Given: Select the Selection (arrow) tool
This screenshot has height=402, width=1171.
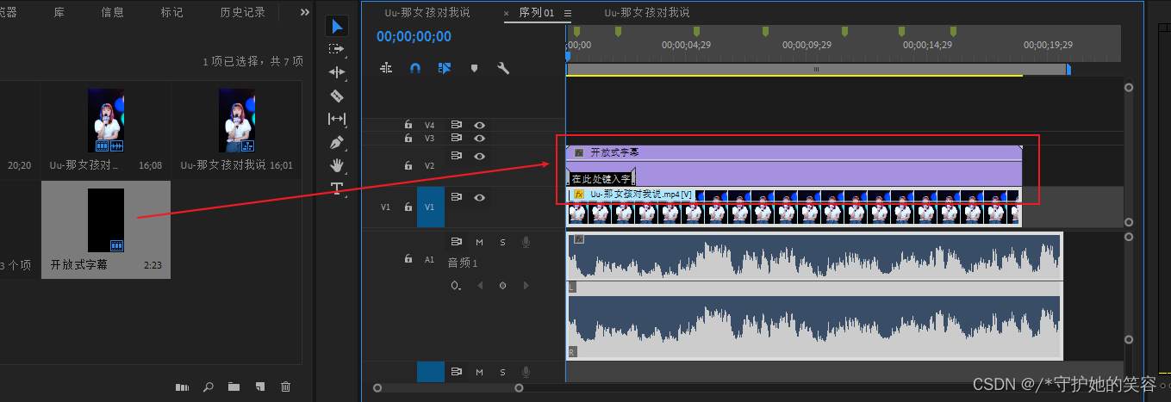Looking at the screenshot, I should (337, 27).
